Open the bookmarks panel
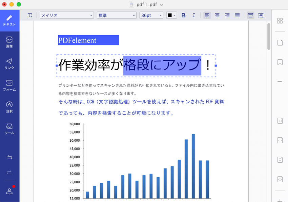The image size is (288, 202). click(x=280, y=62)
